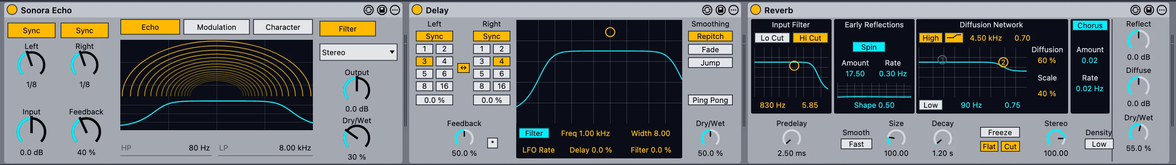The height and width of the screenshot is (165, 1176).
Task: Select Jump smoothing mode
Action: (710, 63)
